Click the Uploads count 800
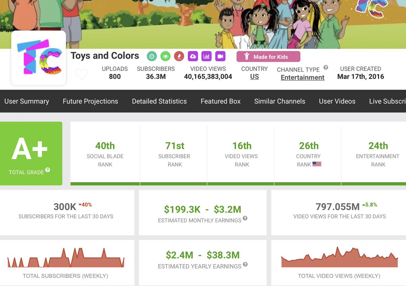406x286 pixels. point(115,77)
